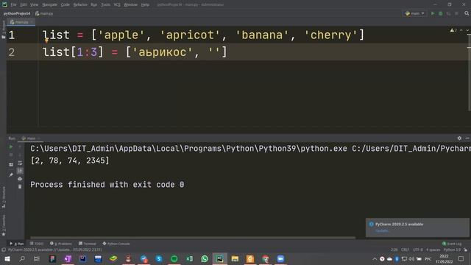Hide the Run panel with the minimize dash
The image size is (471, 265).
tap(467, 138)
